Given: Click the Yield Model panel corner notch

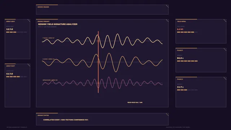Looking at the screenshot, I should pyautogui.click(x=225, y=21).
